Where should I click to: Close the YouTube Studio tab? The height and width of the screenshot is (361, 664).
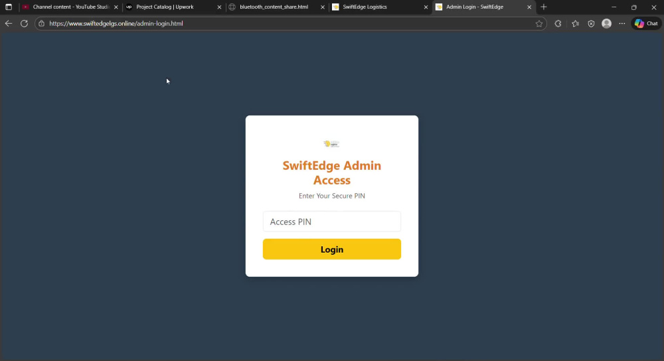pyautogui.click(x=116, y=7)
